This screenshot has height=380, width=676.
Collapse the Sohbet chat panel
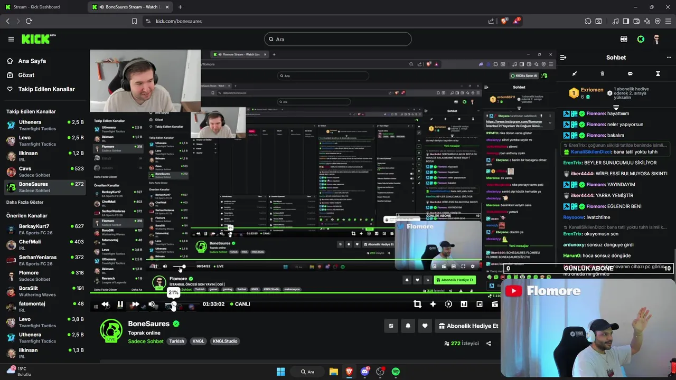click(563, 58)
